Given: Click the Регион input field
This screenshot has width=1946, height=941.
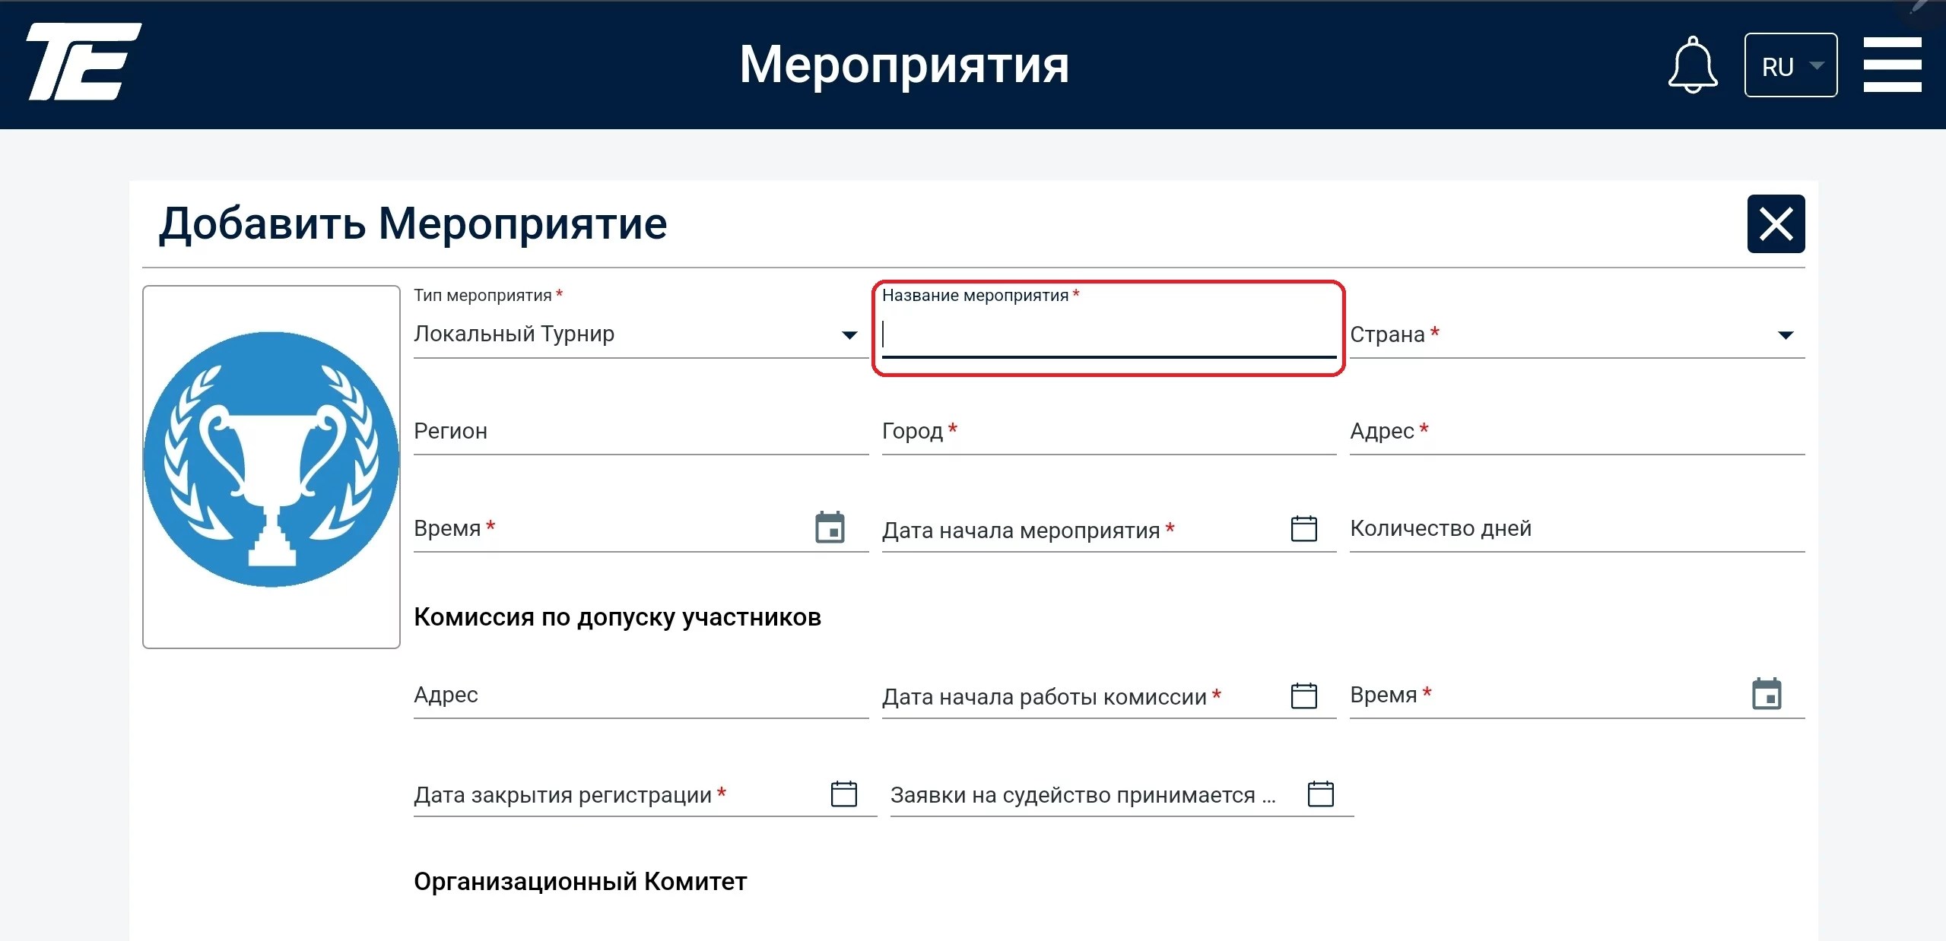Looking at the screenshot, I should (x=640, y=432).
